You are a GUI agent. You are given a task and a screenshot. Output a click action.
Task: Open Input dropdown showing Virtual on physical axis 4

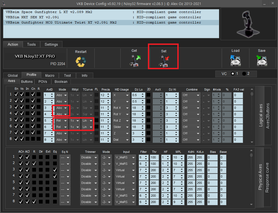coord(125,176)
